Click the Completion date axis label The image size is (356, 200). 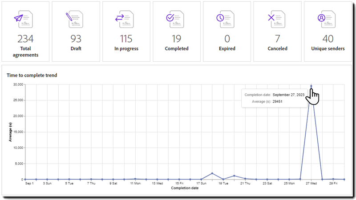[185, 188]
